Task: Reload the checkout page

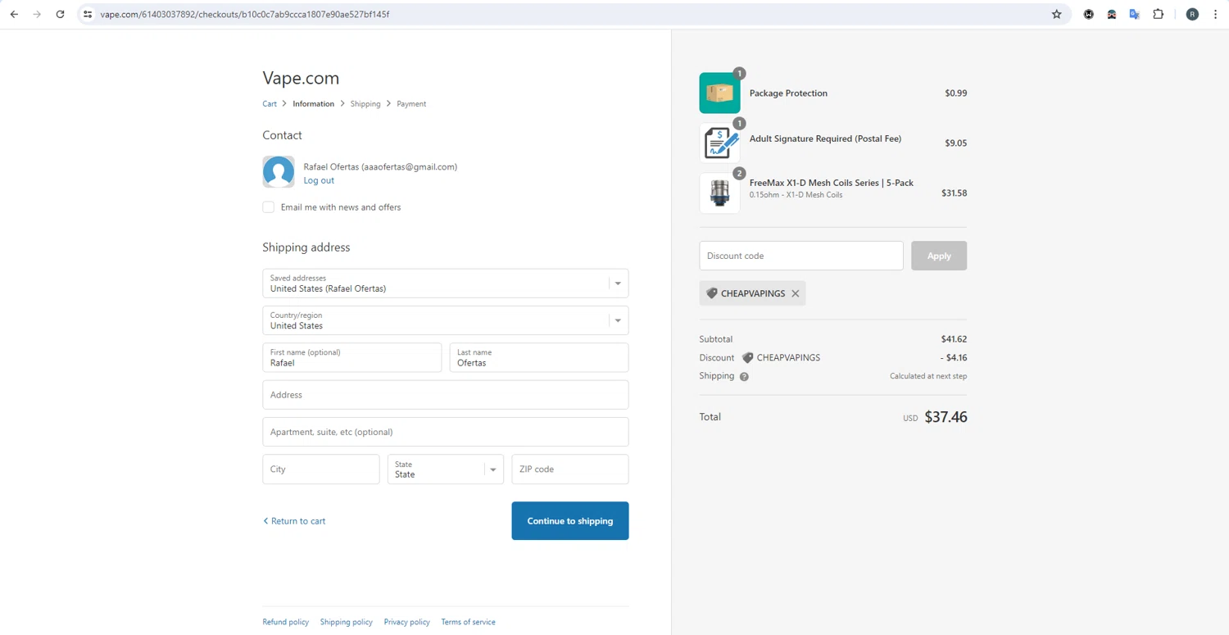Action: coord(60,14)
